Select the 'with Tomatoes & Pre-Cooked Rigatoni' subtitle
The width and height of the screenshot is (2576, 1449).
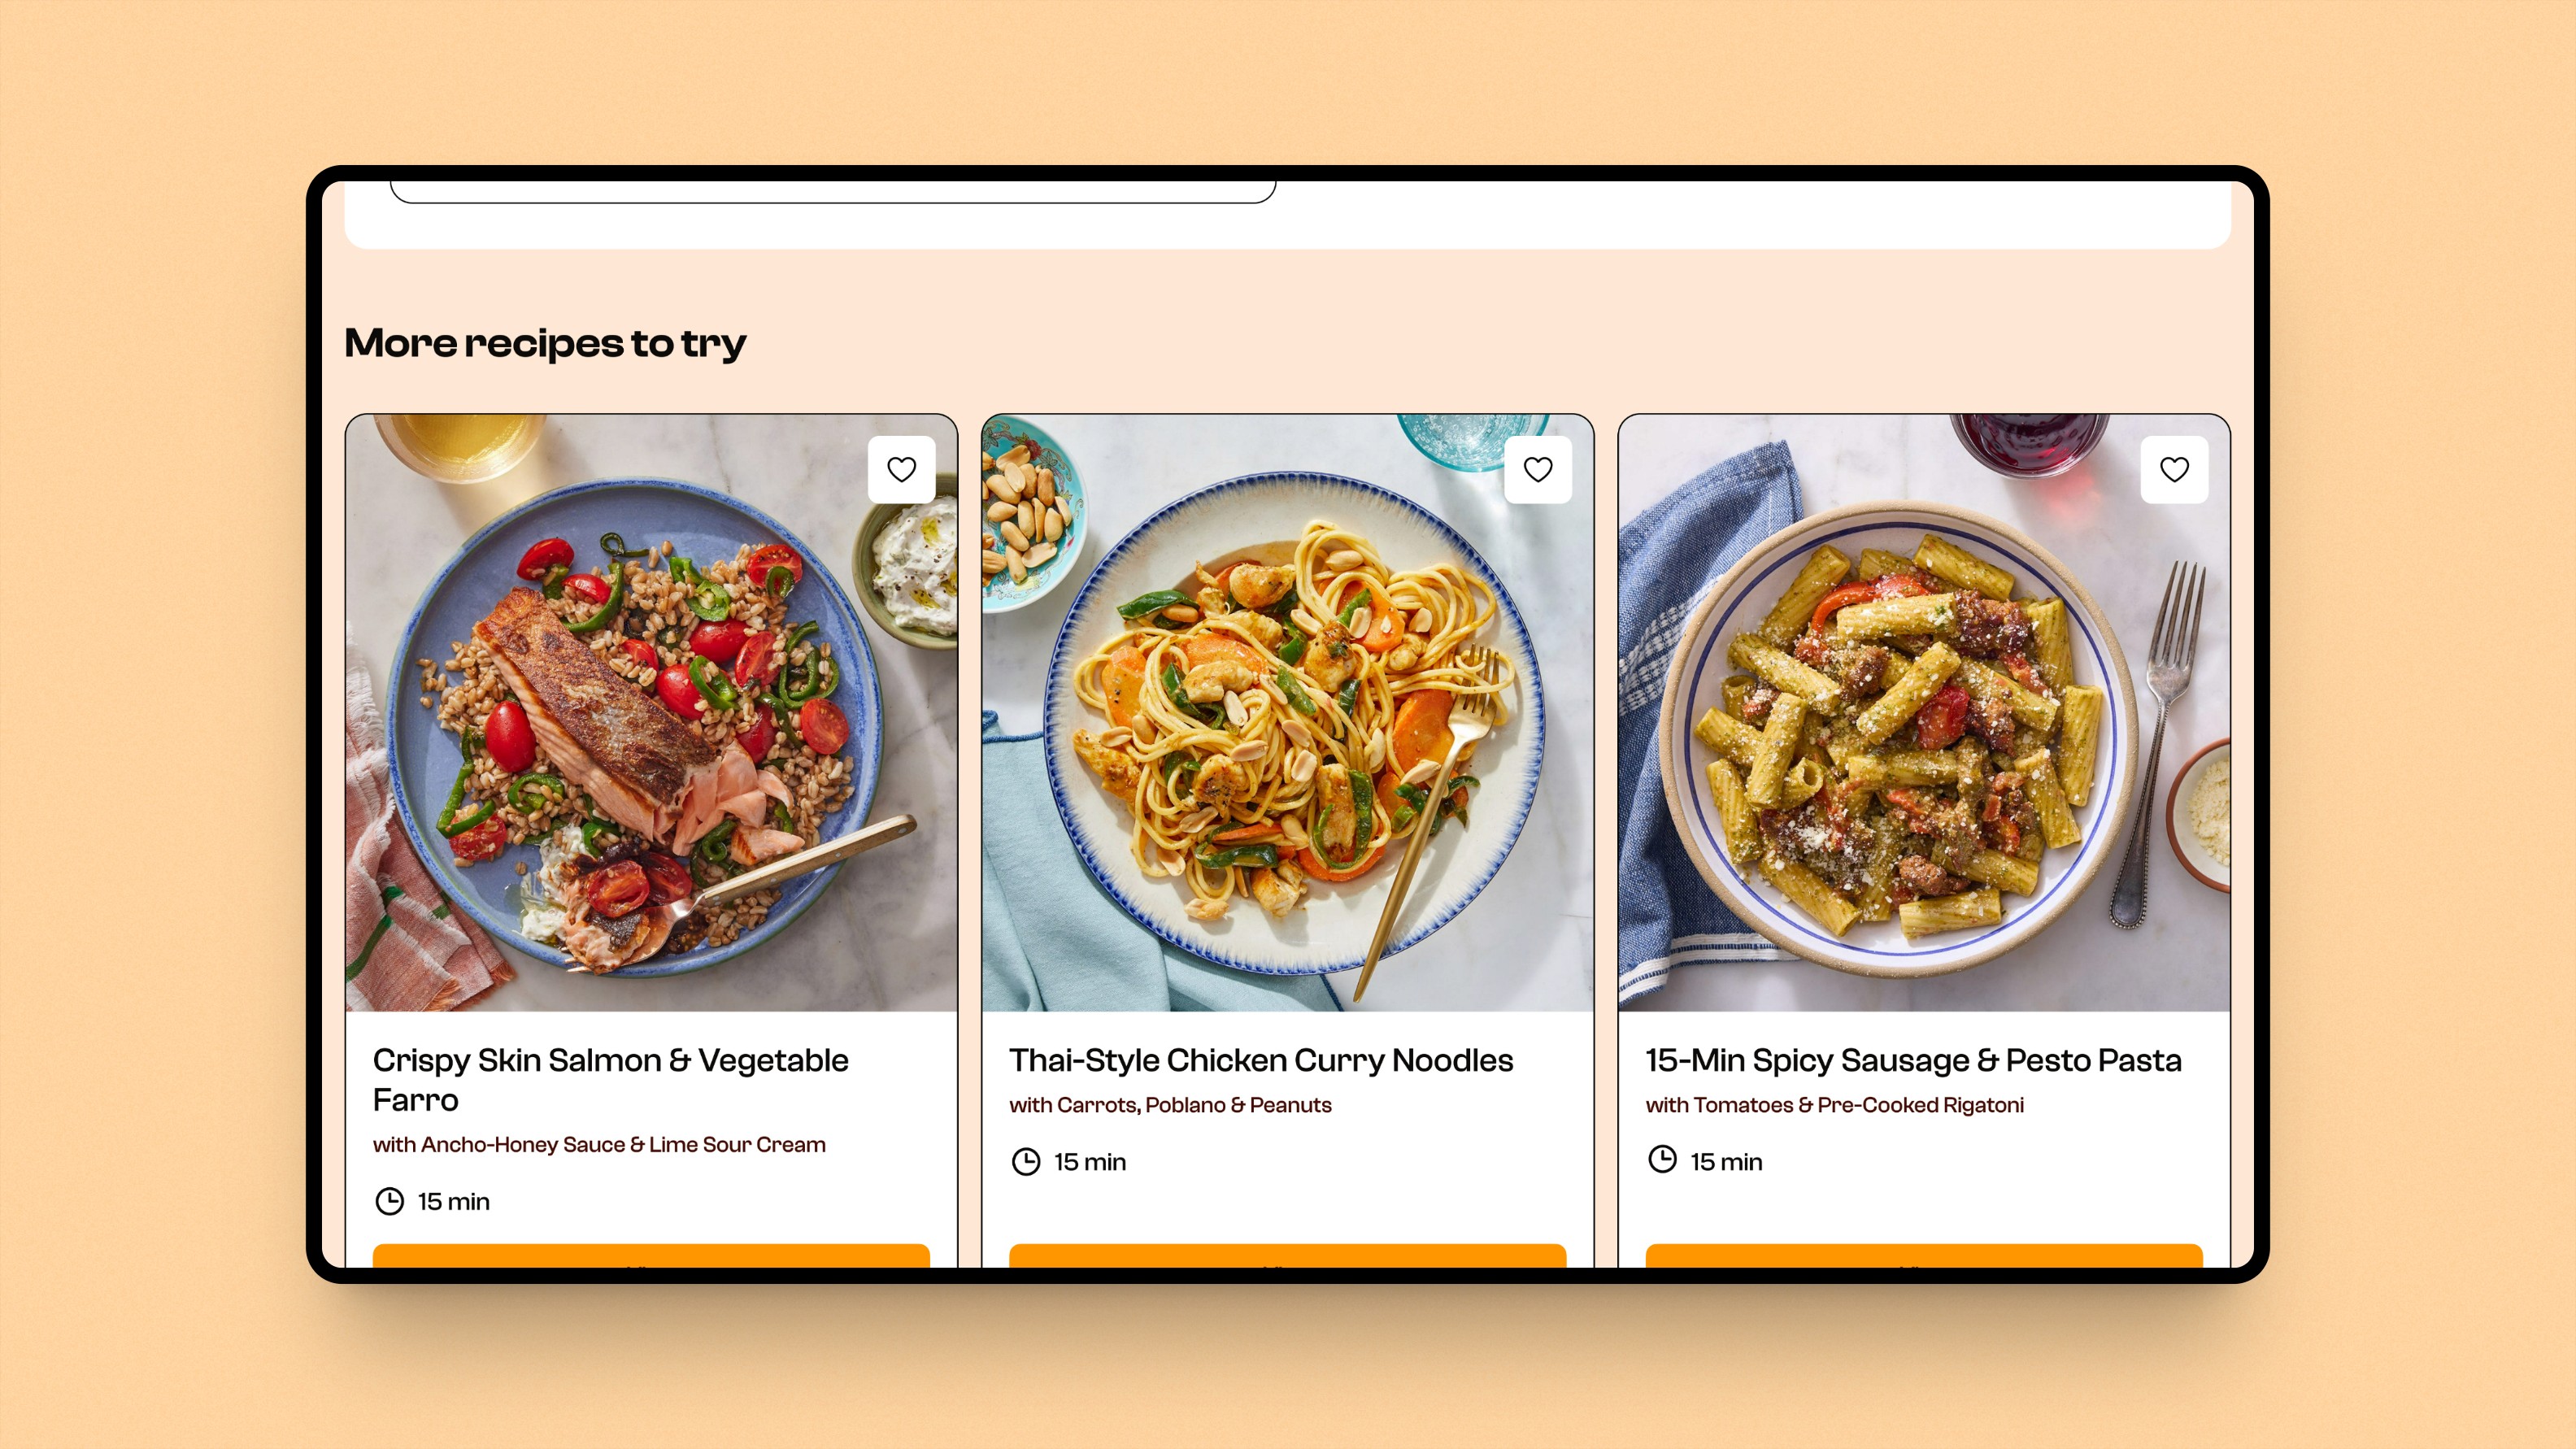(1834, 1105)
